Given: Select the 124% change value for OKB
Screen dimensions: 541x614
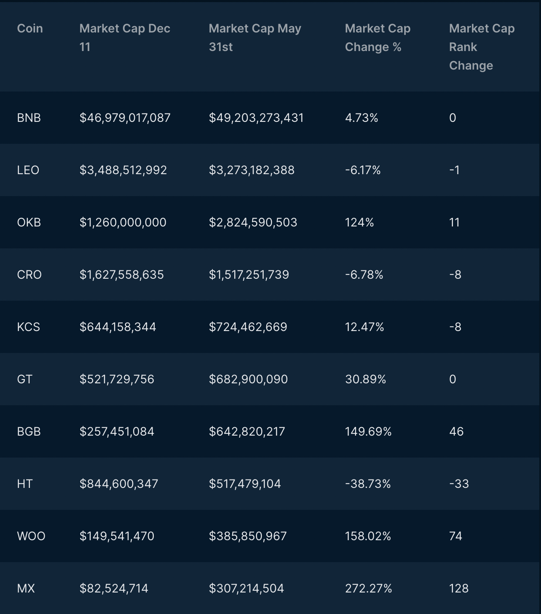Looking at the screenshot, I should click(x=359, y=222).
